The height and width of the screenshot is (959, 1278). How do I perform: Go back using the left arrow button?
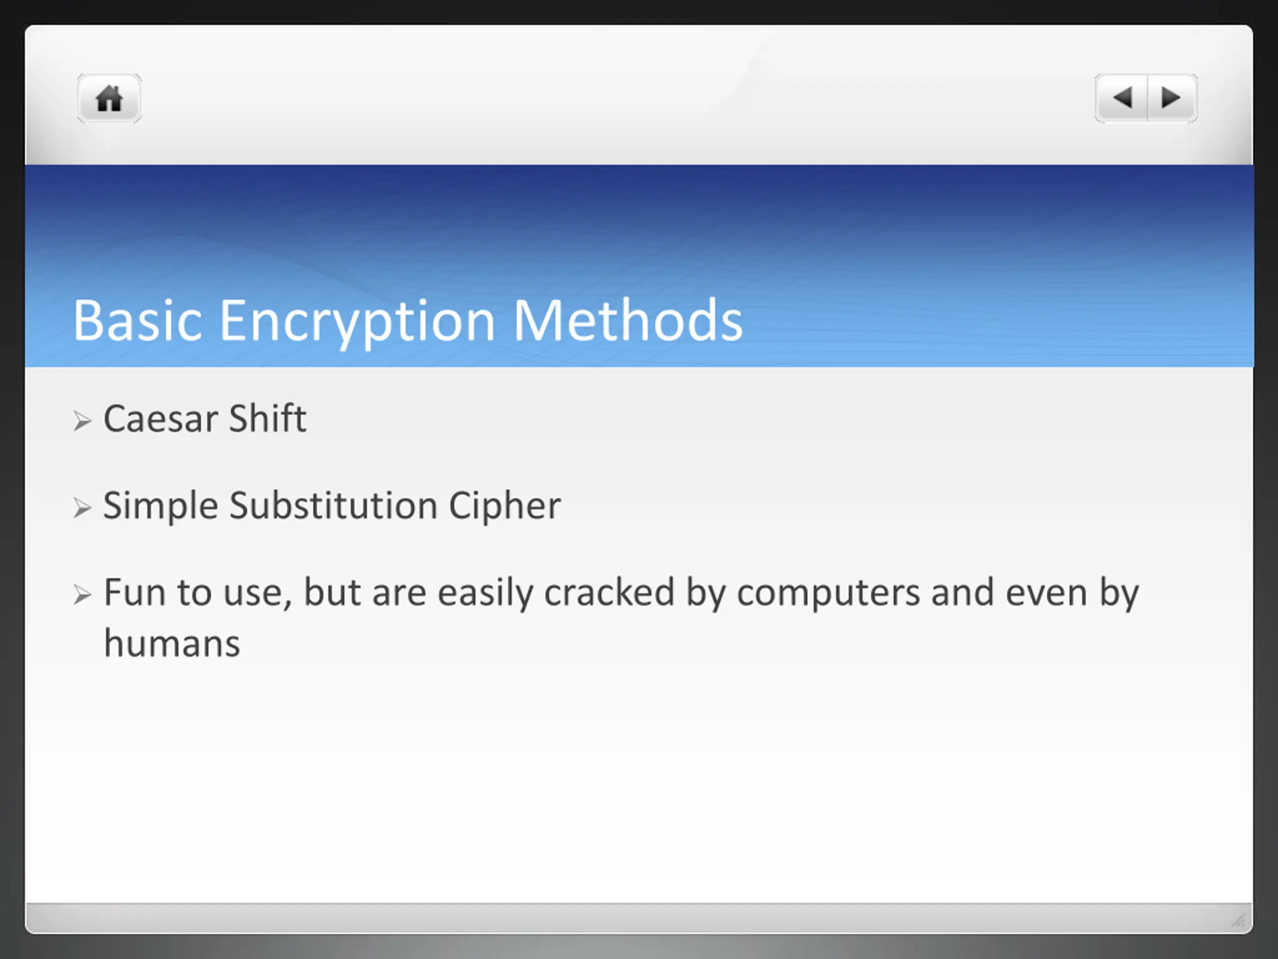pyautogui.click(x=1121, y=98)
